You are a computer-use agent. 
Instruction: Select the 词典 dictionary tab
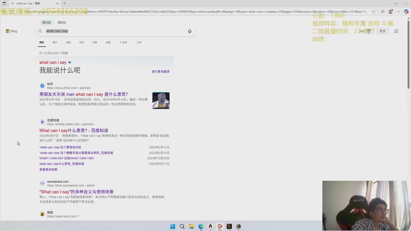(x=95, y=43)
